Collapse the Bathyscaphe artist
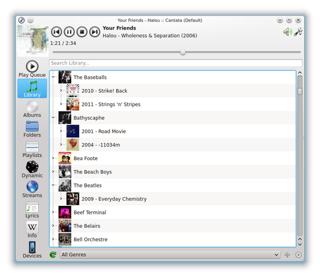 [x=53, y=117]
